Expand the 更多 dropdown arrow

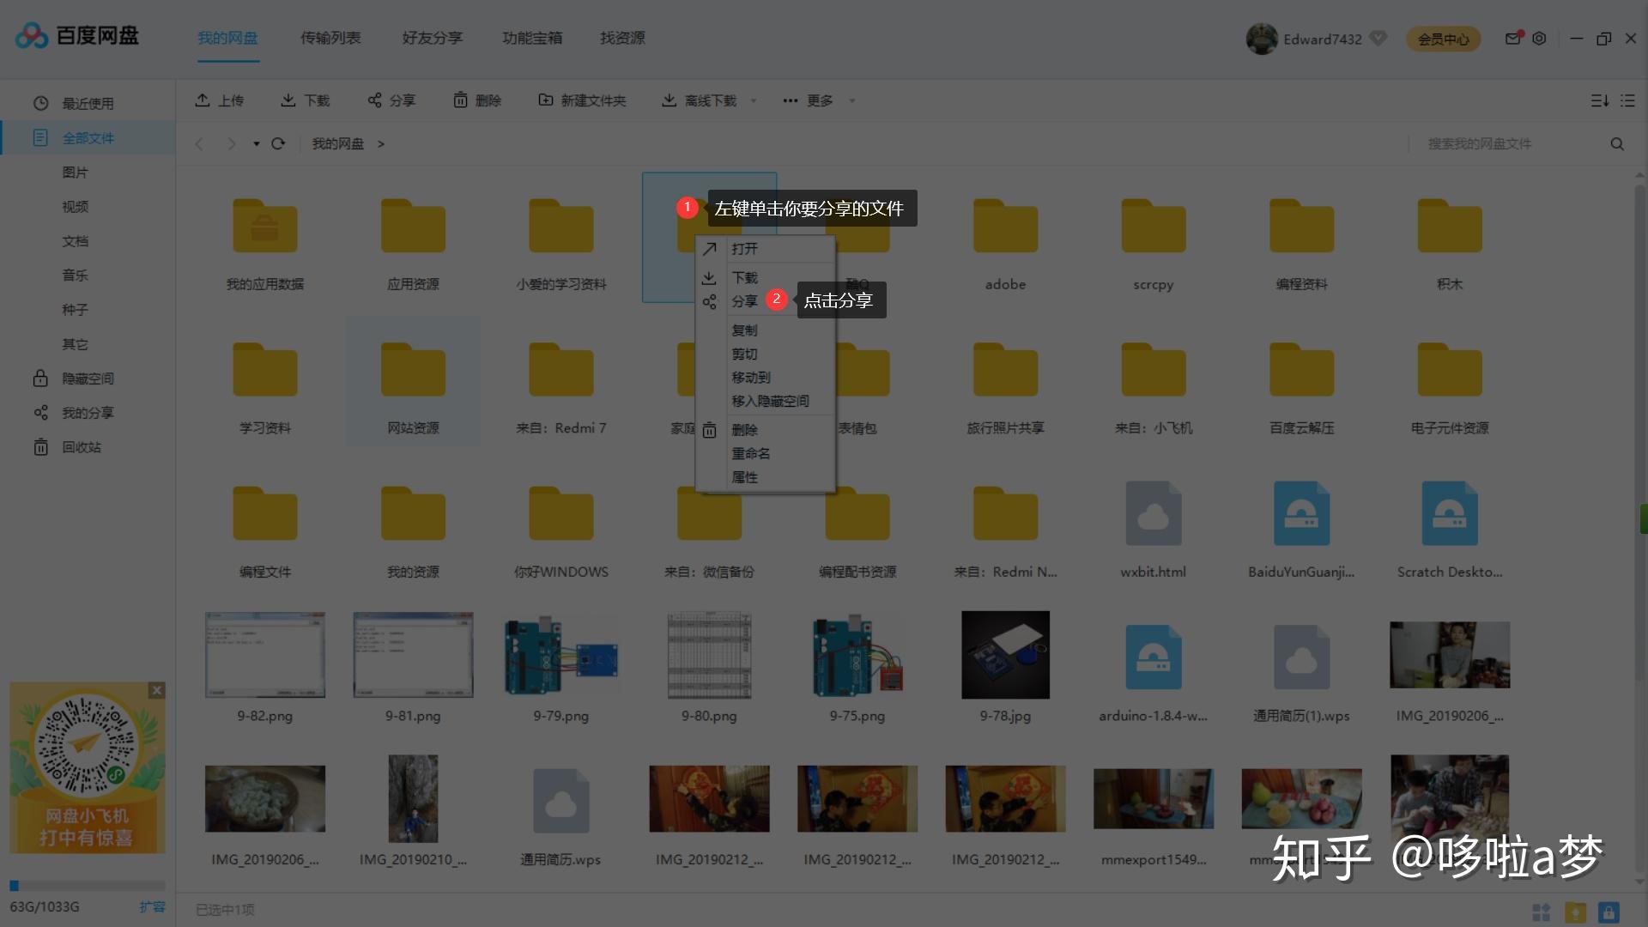tap(851, 100)
